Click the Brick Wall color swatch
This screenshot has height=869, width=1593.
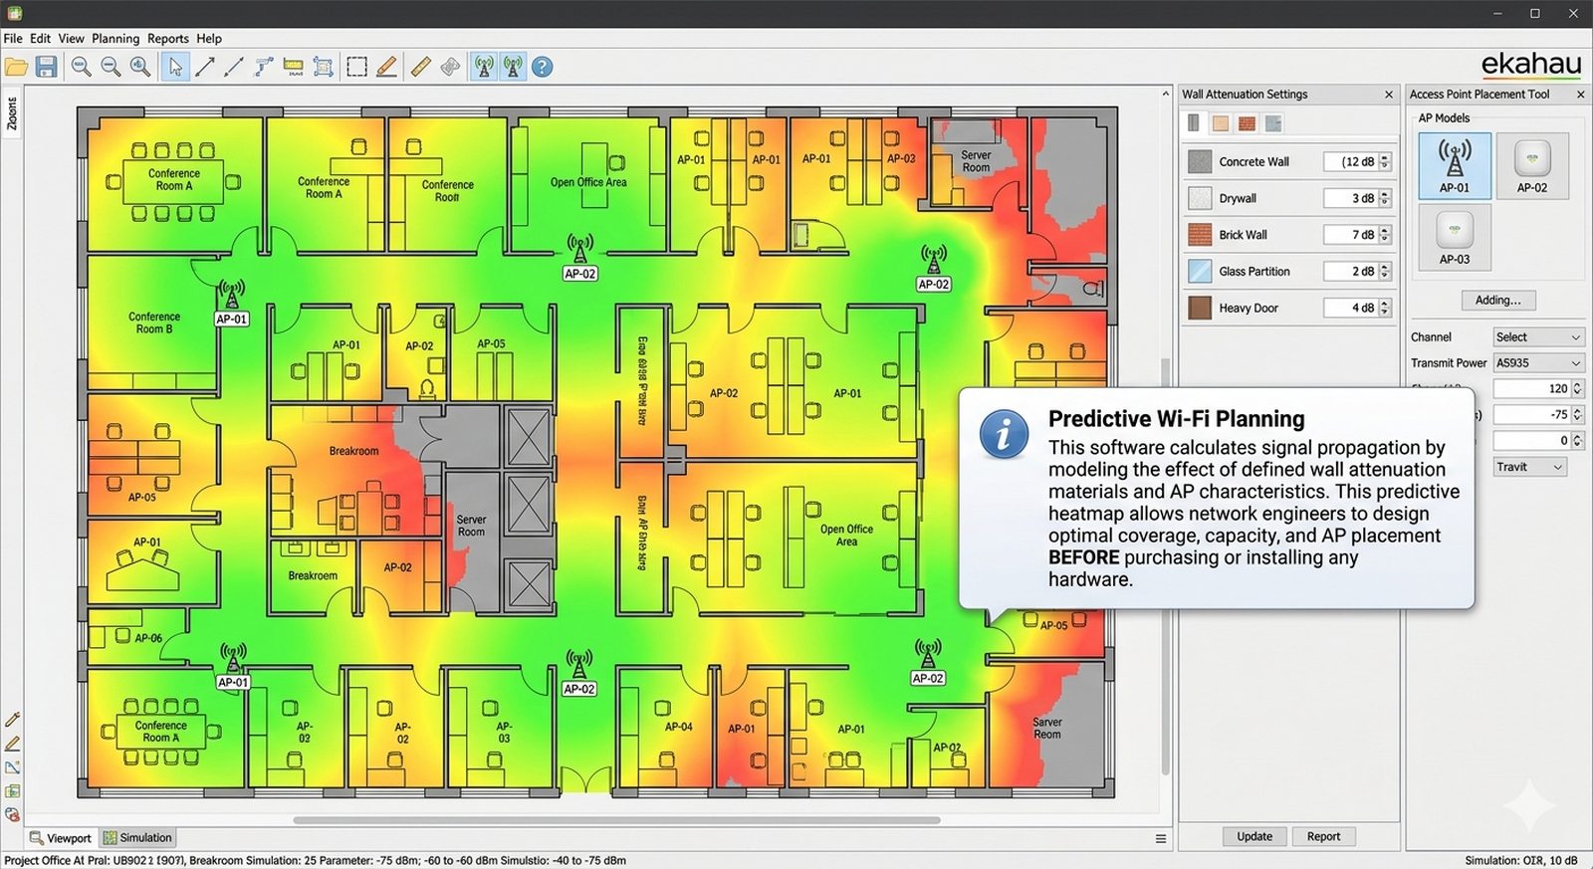pyautogui.click(x=1200, y=235)
